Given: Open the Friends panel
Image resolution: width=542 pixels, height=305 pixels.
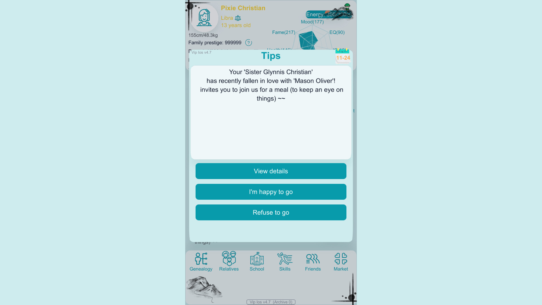Looking at the screenshot, I should click(313, 261).
